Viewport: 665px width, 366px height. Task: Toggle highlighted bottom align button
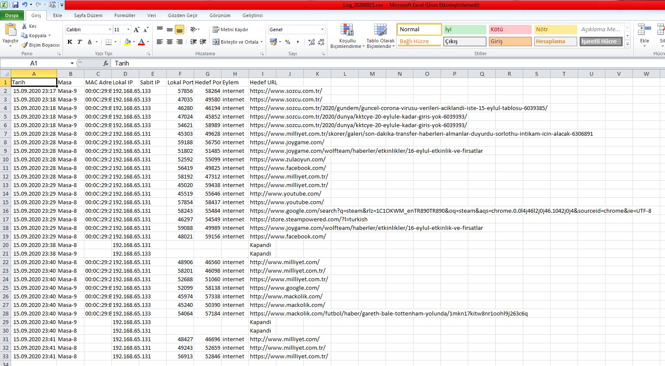[x=180, y=30]
